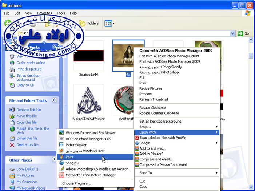Click the Local Disk (F:) drive icon
This screenshot has width=255, height=191.
(x=12, y=170)
